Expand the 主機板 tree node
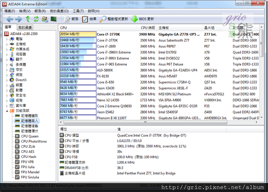The image size is (268, 192). click(x=7, y=44)
